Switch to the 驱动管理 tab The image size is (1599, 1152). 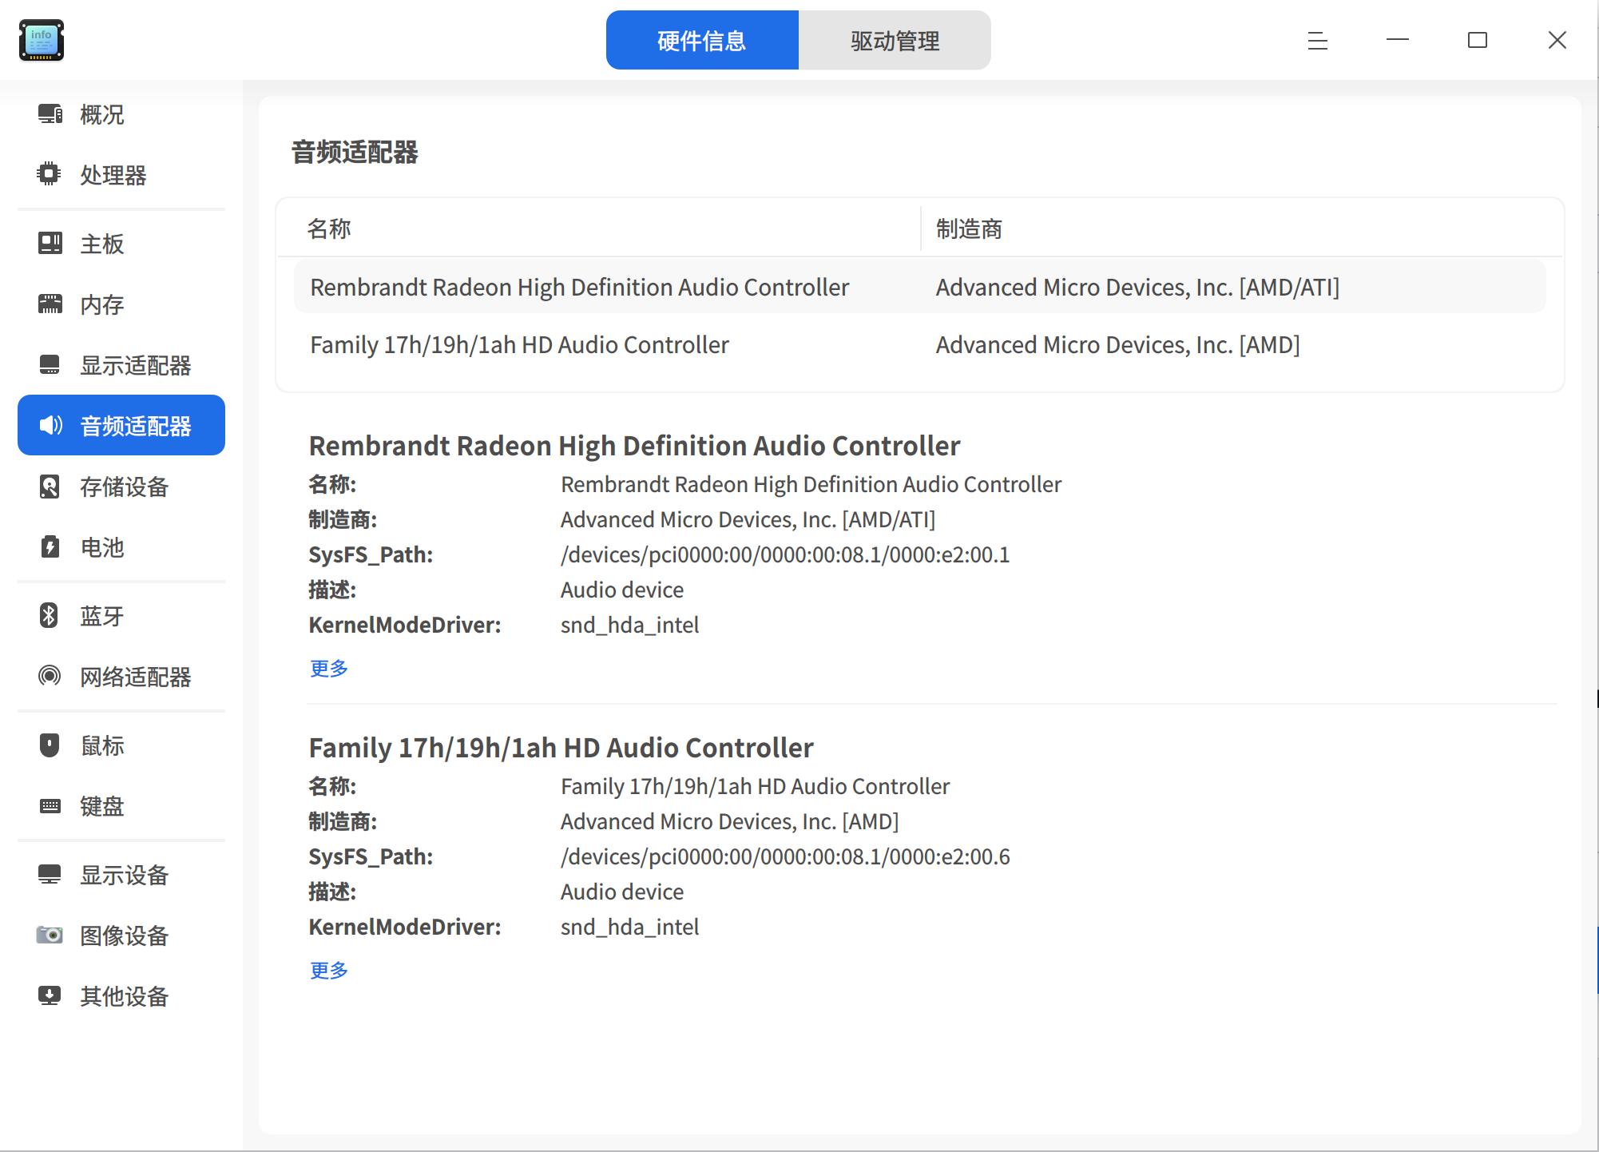coord(895,40)
